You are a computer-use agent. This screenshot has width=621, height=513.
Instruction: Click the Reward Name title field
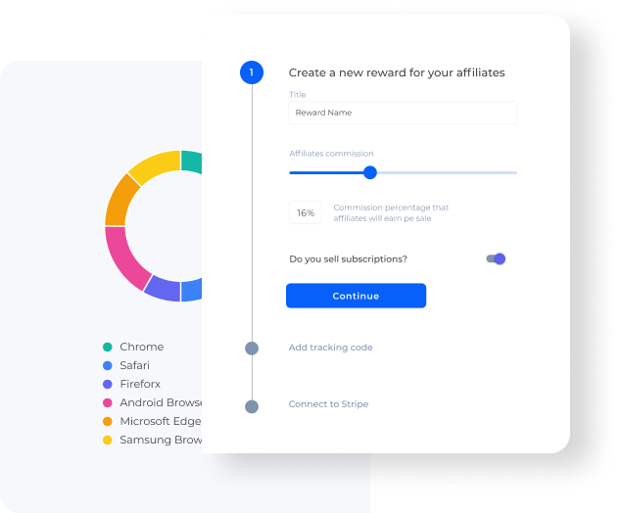coord(403,113)
